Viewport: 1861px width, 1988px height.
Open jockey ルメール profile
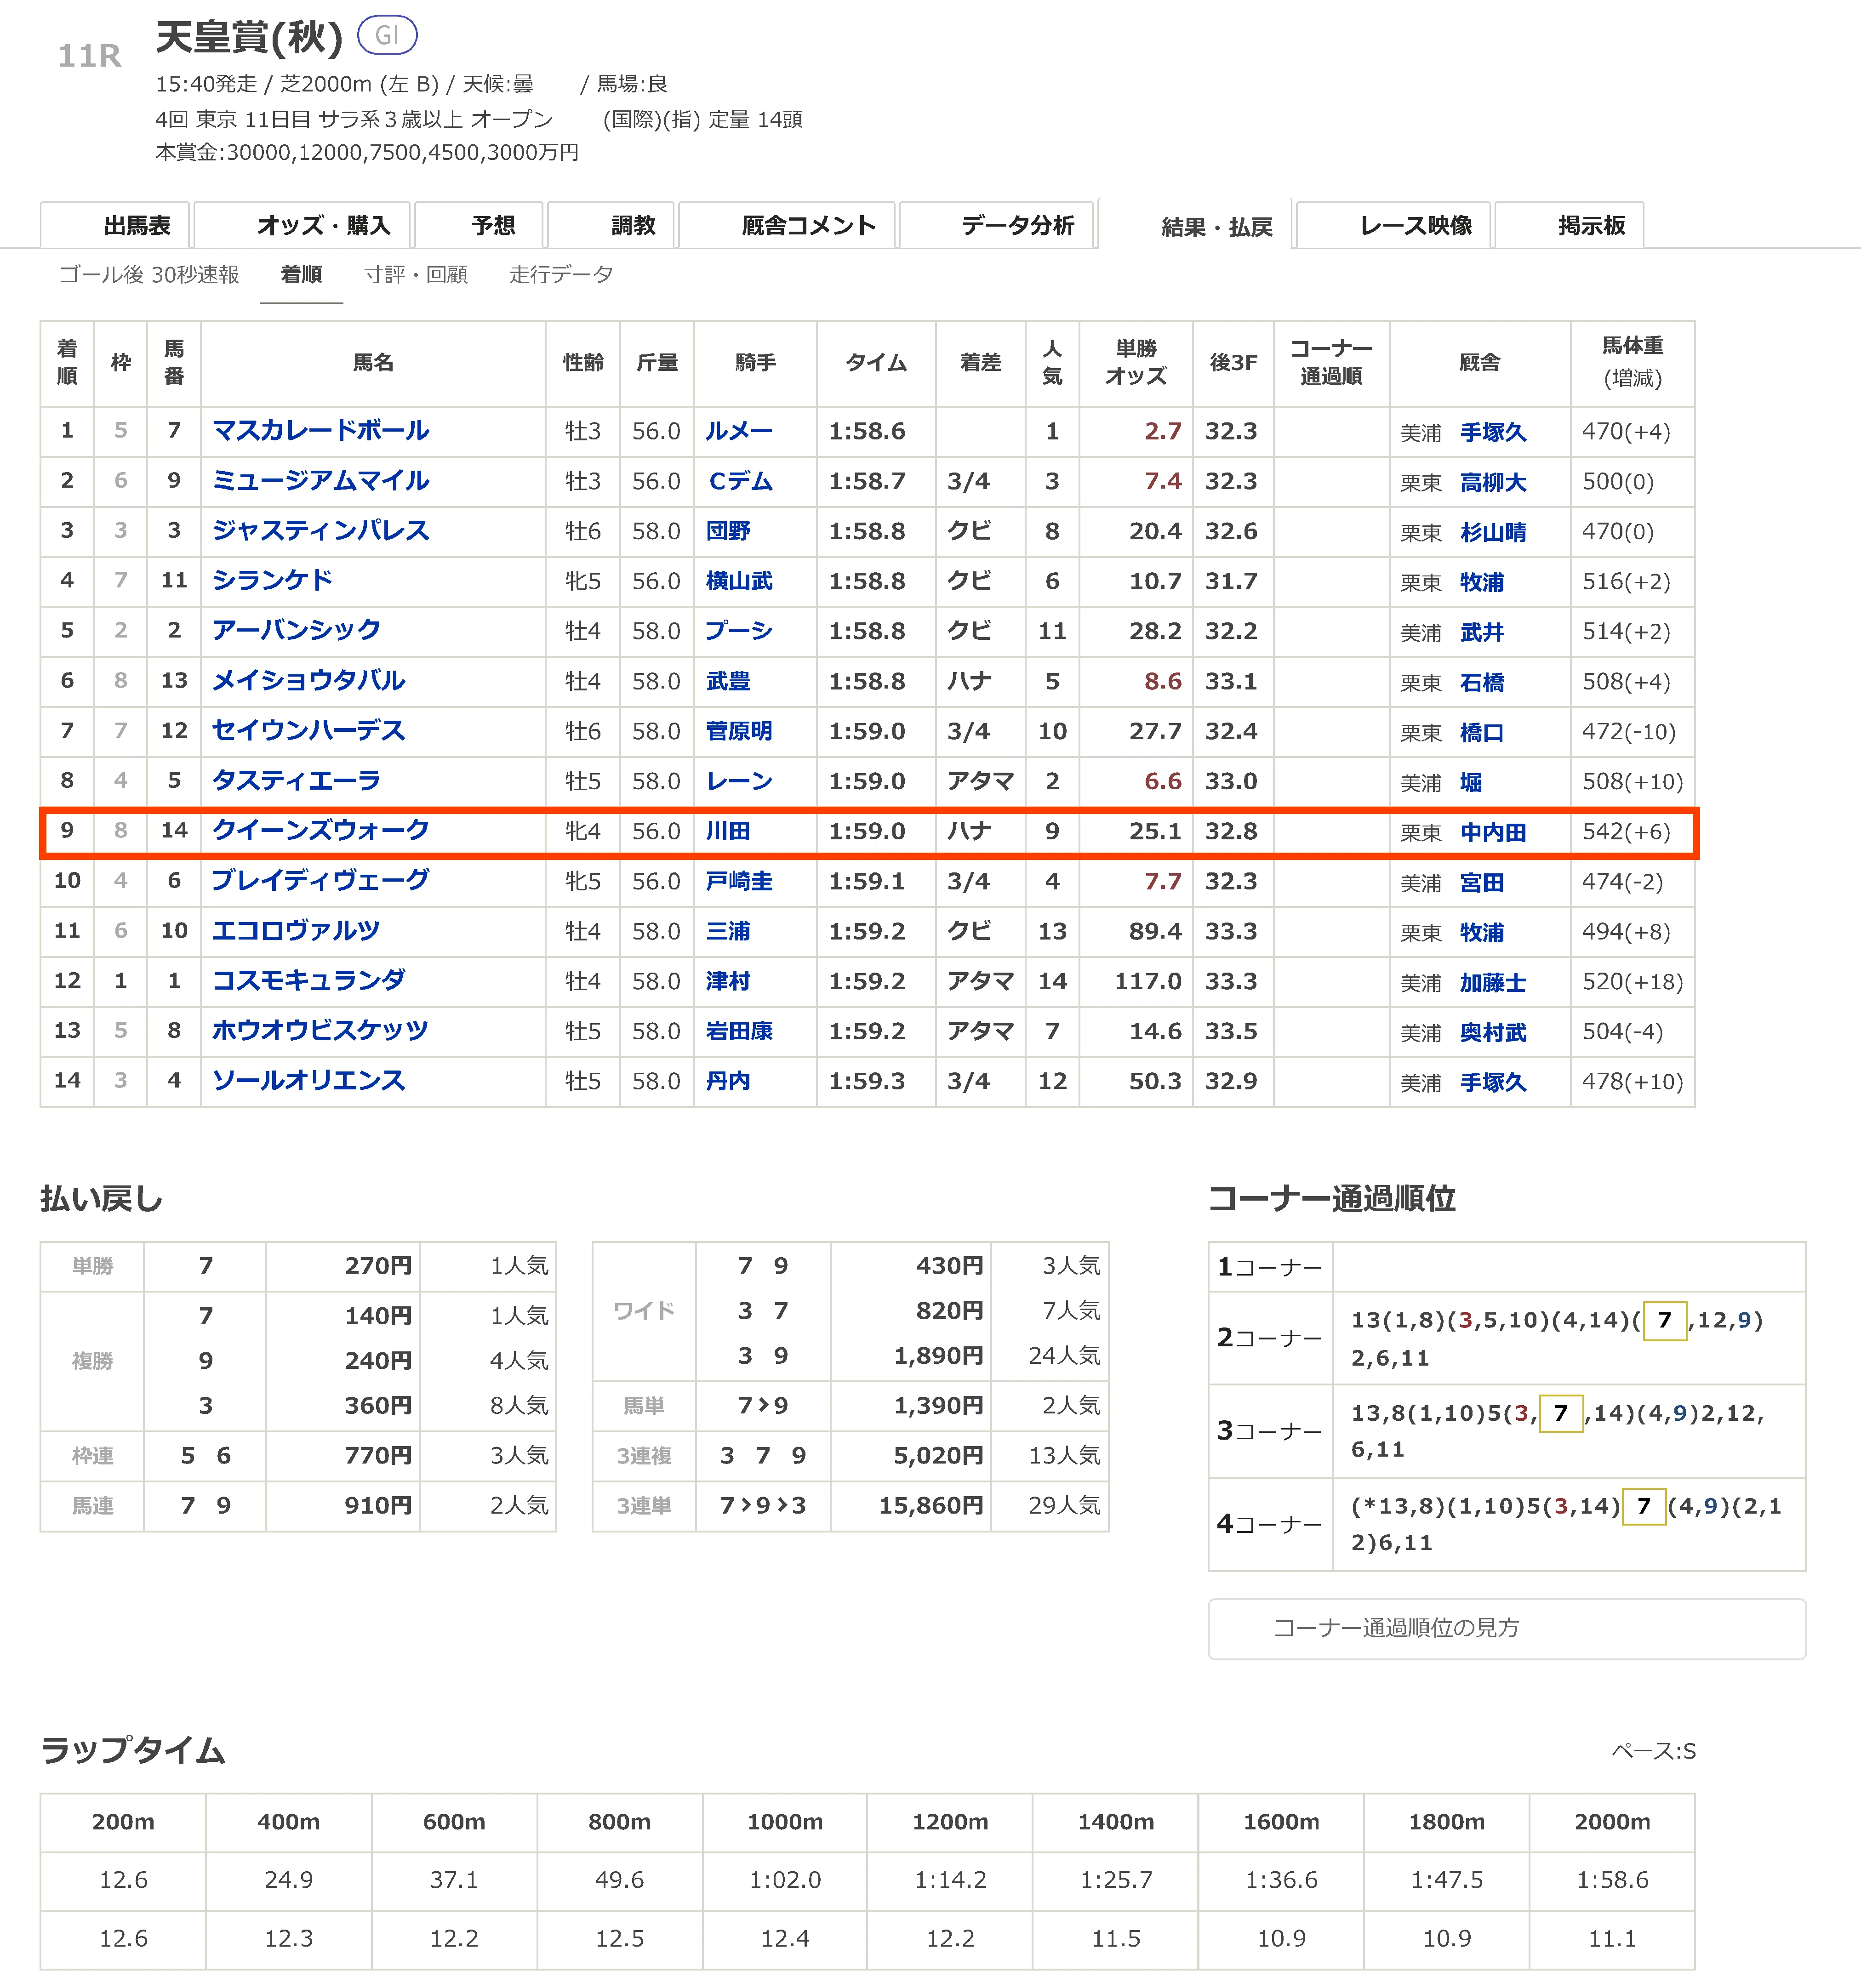click(739, 431)
